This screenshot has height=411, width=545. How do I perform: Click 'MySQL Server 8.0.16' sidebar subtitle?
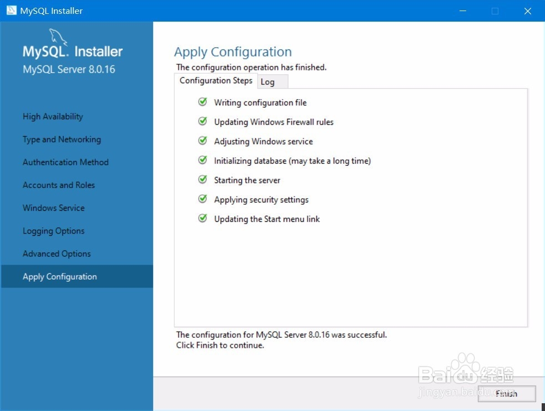point(69,69)
